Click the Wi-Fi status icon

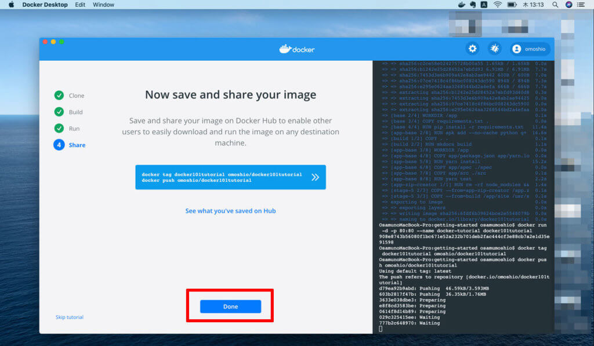[x=497, y=5]
